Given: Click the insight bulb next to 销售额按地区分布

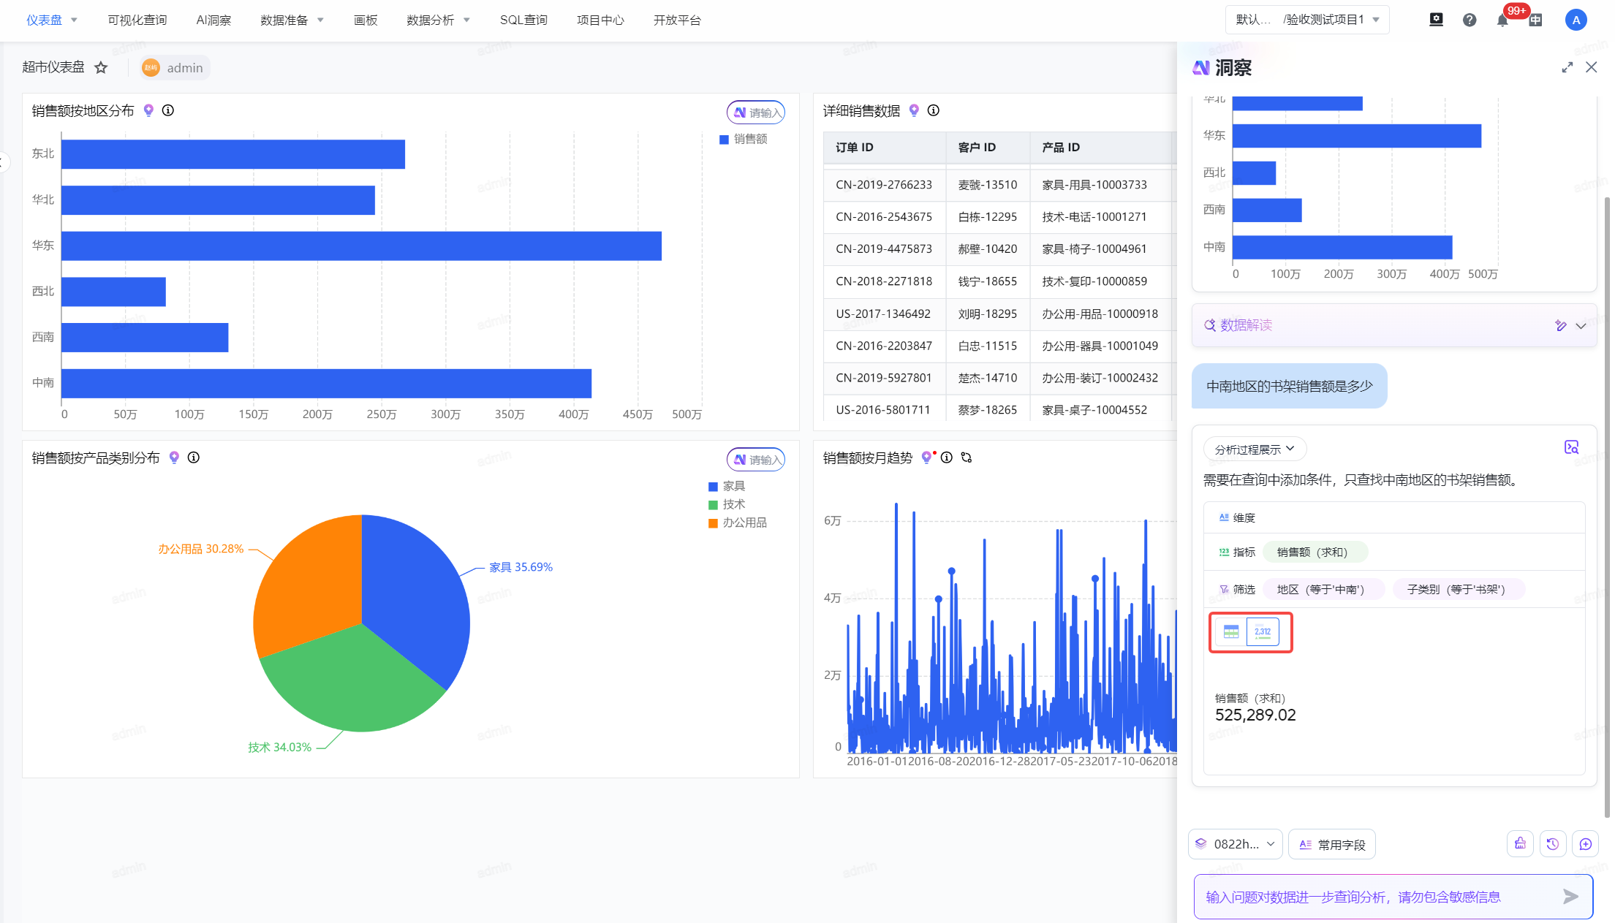Looking at the screenshot, I should click(148, 110).
